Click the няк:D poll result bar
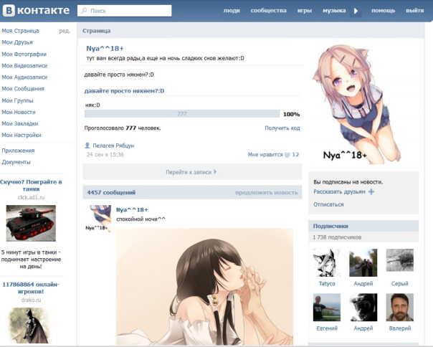The width and height of the screenshot is (433, 347). coord(181,114)
